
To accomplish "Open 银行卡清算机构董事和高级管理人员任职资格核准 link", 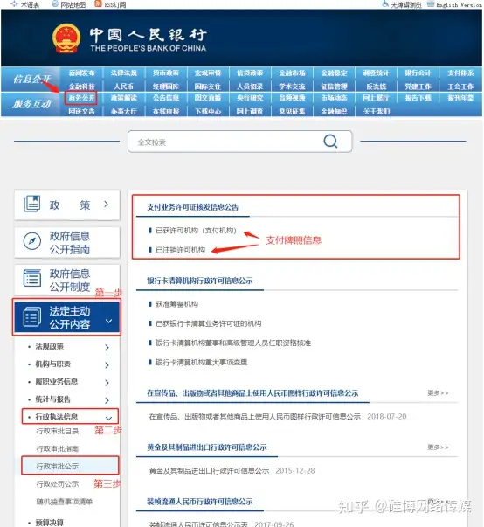I will 233,343.
